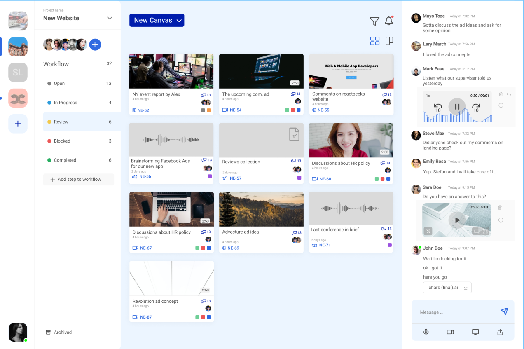Click the NE-69 ticket link
The height and width of the screenshot is (349, 524).
(x=233, y=248)
